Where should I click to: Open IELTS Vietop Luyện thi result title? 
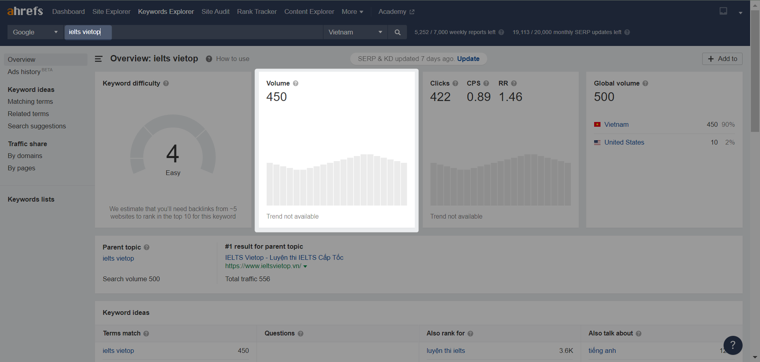click(x=284, y=257)
